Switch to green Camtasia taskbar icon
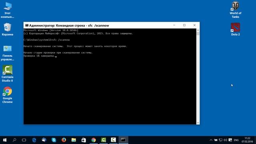 click(104, 140)
